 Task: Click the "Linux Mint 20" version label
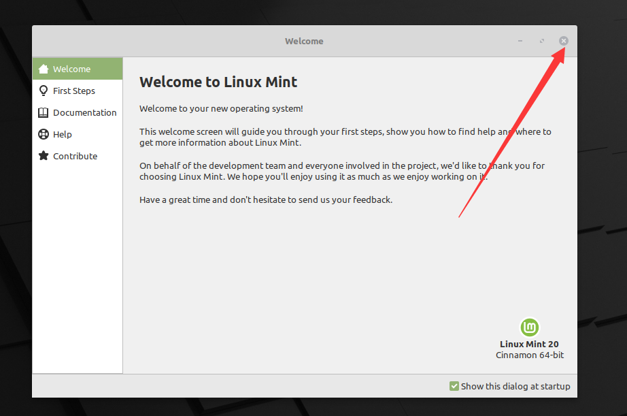point(529,344)
